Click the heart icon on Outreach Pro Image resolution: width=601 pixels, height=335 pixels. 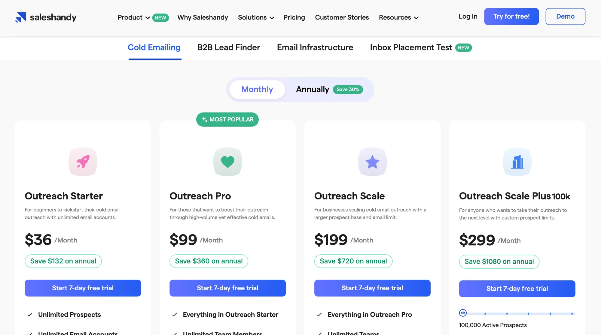click(227, 162)
